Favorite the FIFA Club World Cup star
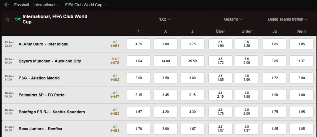317x137 pixels. (x=7, y=19)
